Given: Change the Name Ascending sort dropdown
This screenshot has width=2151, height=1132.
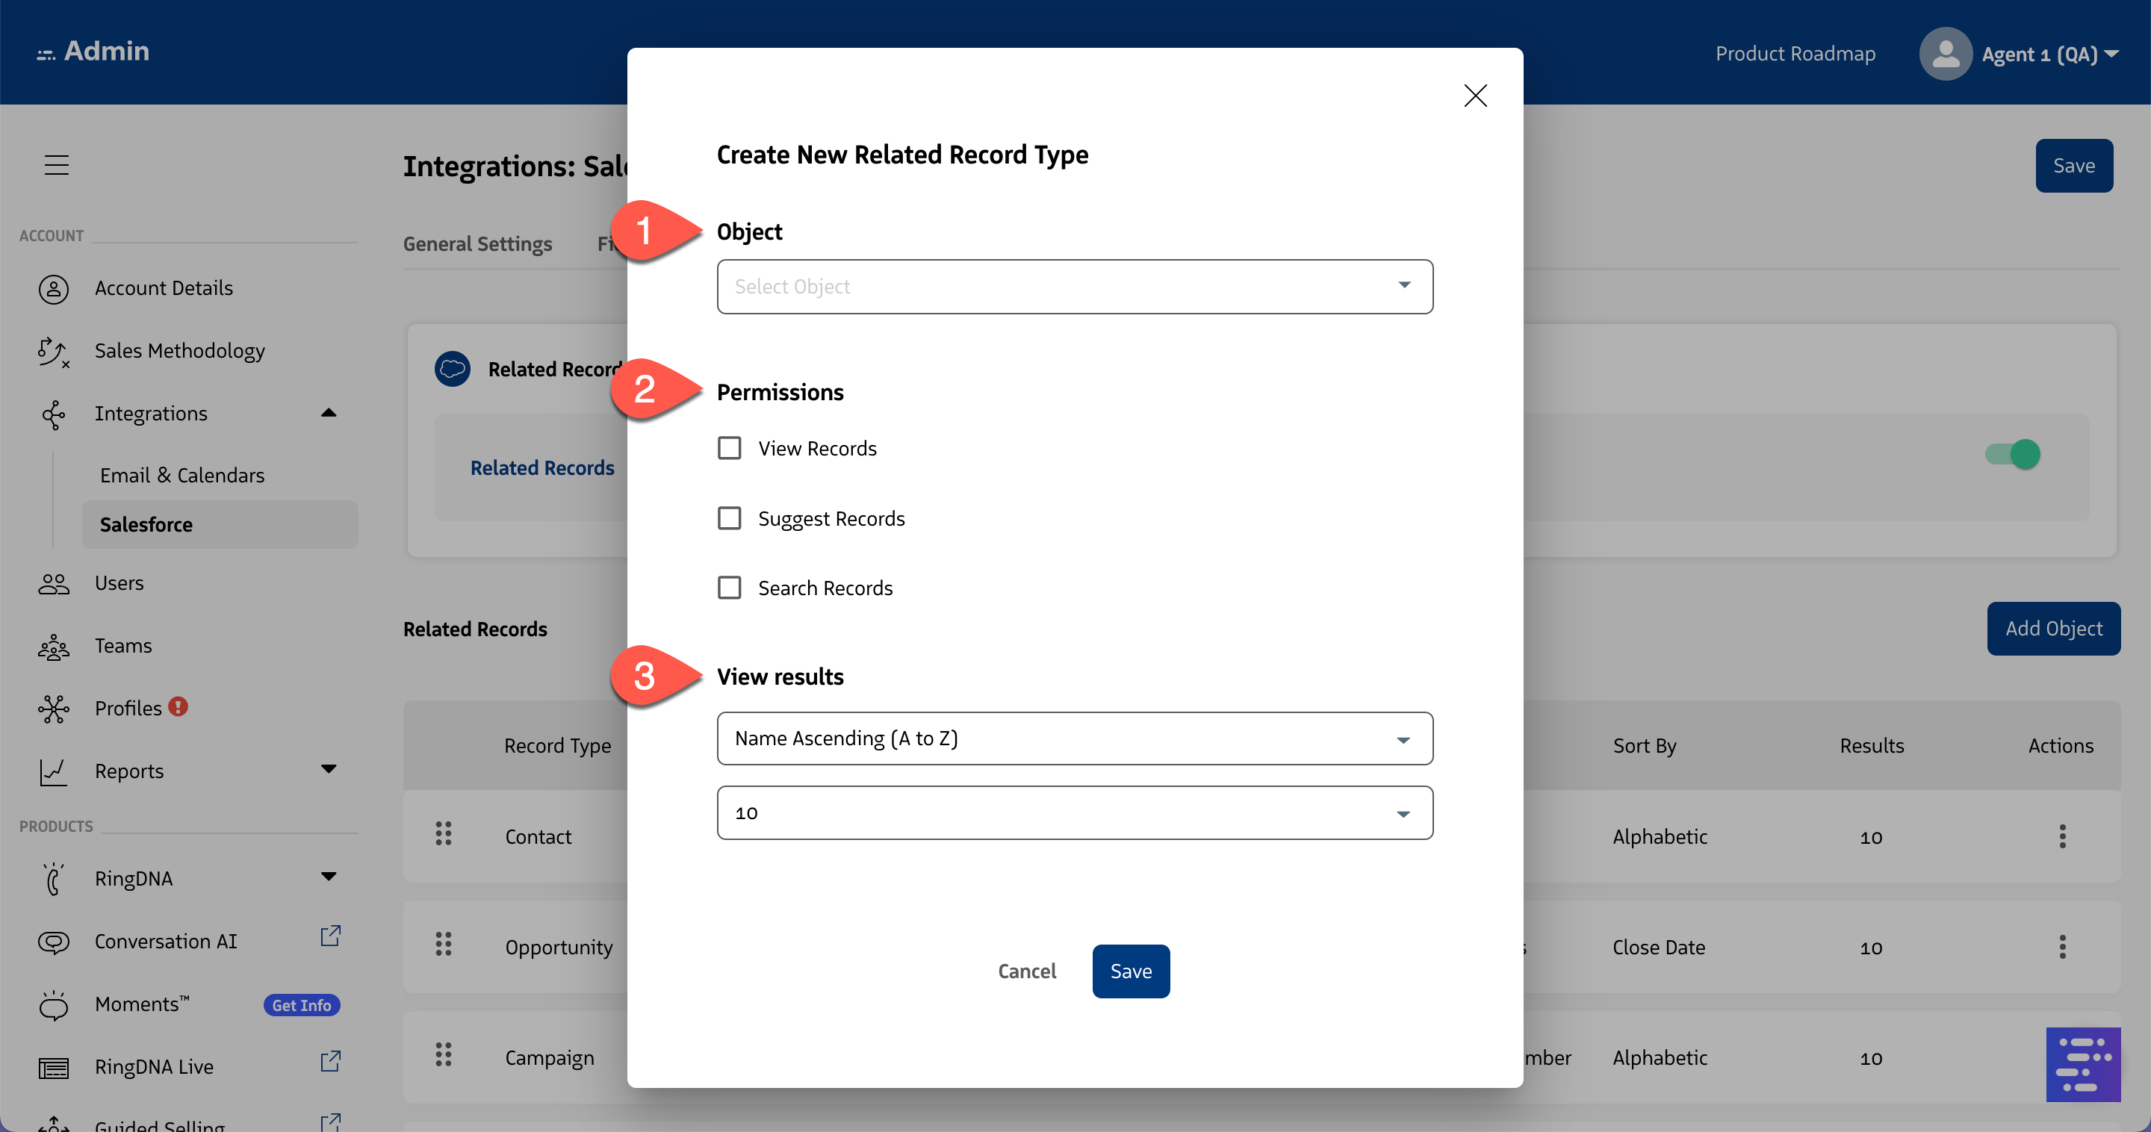Looking at the screenshot, I should [x=1074, y=738].
